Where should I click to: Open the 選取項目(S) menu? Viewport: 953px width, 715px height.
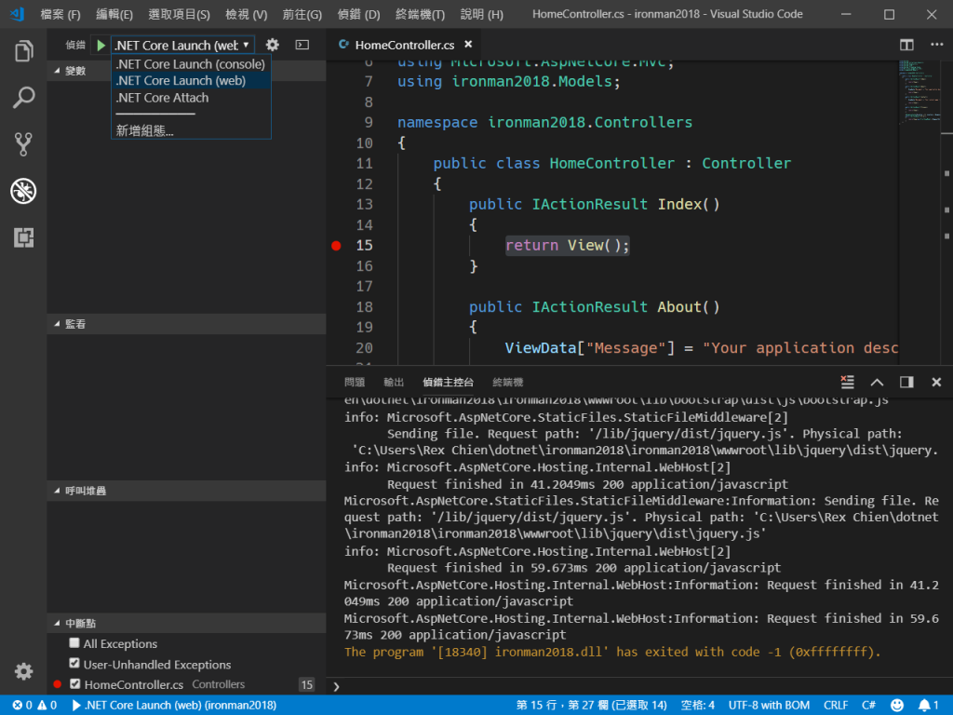(179, 14)
